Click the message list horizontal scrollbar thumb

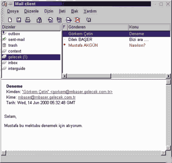point(89,76)
